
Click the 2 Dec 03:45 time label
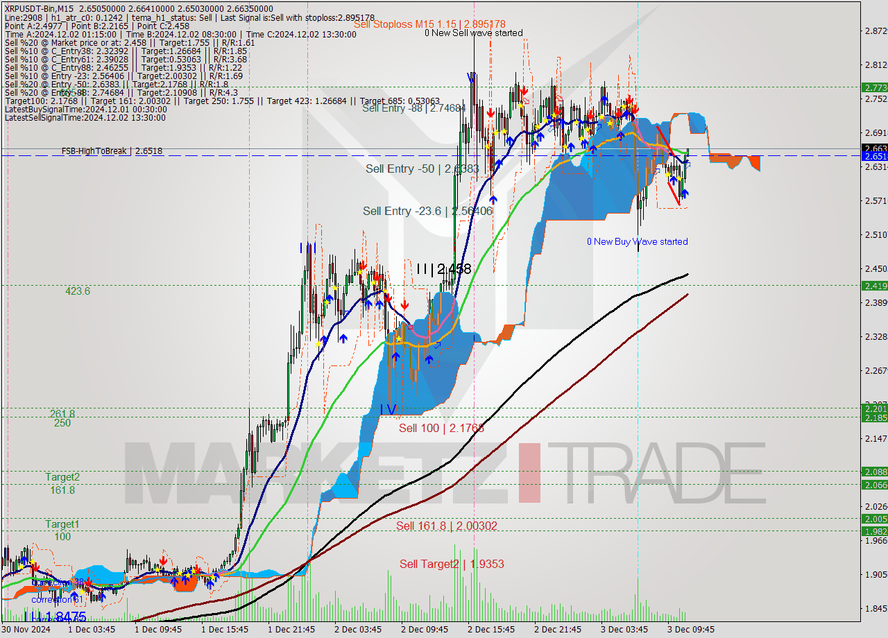click(x=358, y=630)
